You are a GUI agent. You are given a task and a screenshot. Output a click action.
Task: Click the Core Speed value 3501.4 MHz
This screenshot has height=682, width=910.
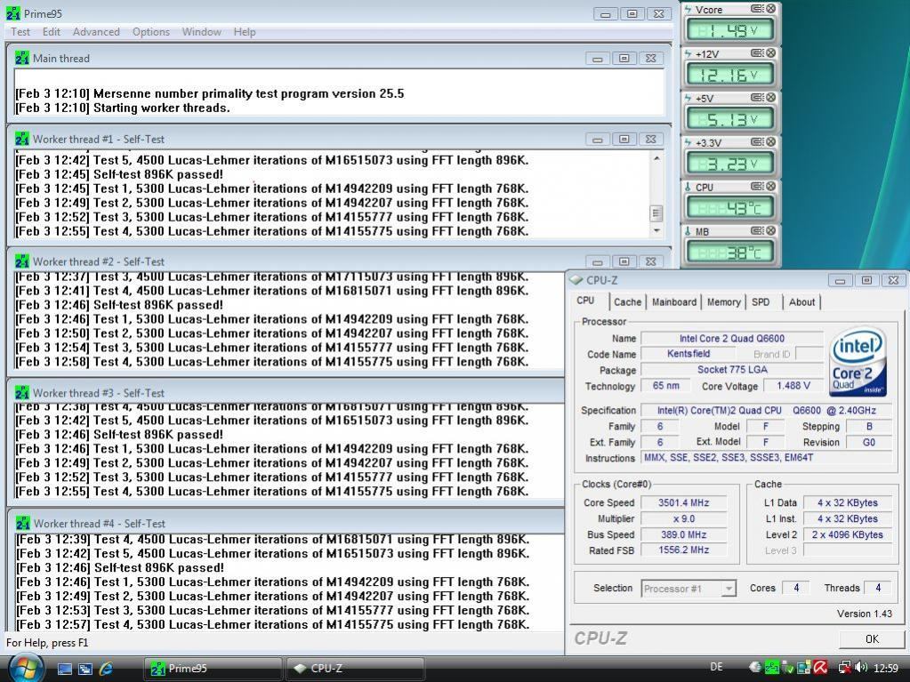[684, 502]
